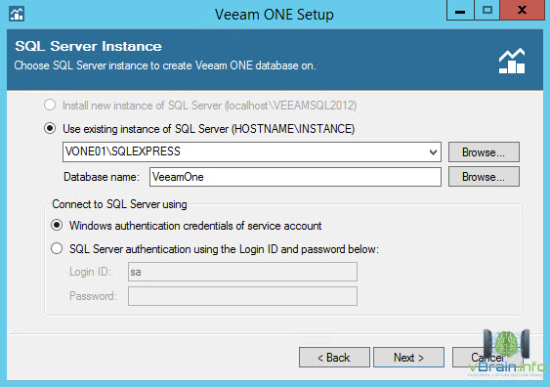Click the Veeam ONE title bar icon
The width and height of the screenshot is (550, 387).
[17, 14]
